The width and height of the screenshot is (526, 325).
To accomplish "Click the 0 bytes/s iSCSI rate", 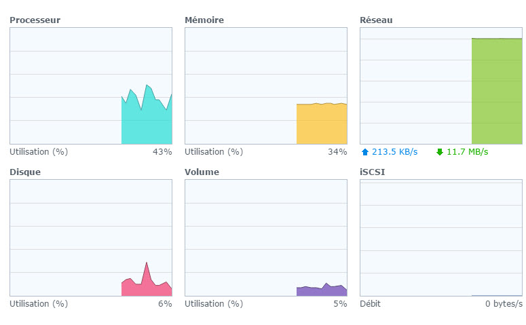I will pos(504,304).
